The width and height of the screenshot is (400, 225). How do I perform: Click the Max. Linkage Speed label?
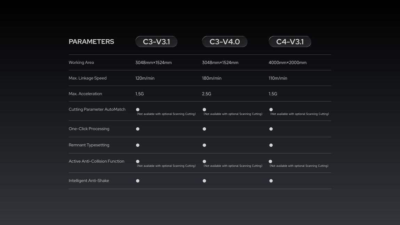88,78
